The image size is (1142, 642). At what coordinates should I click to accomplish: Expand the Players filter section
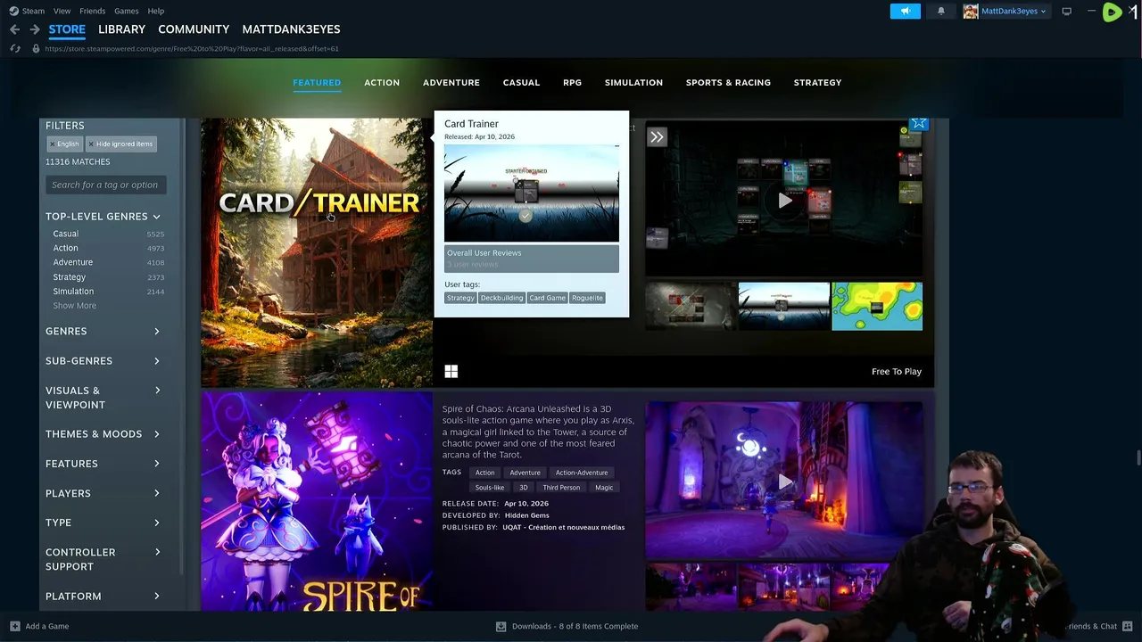click(103, 493)
